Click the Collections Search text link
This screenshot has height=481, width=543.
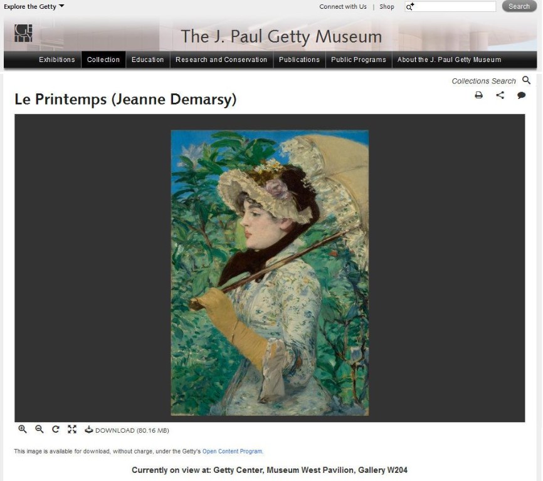point(483,81)
